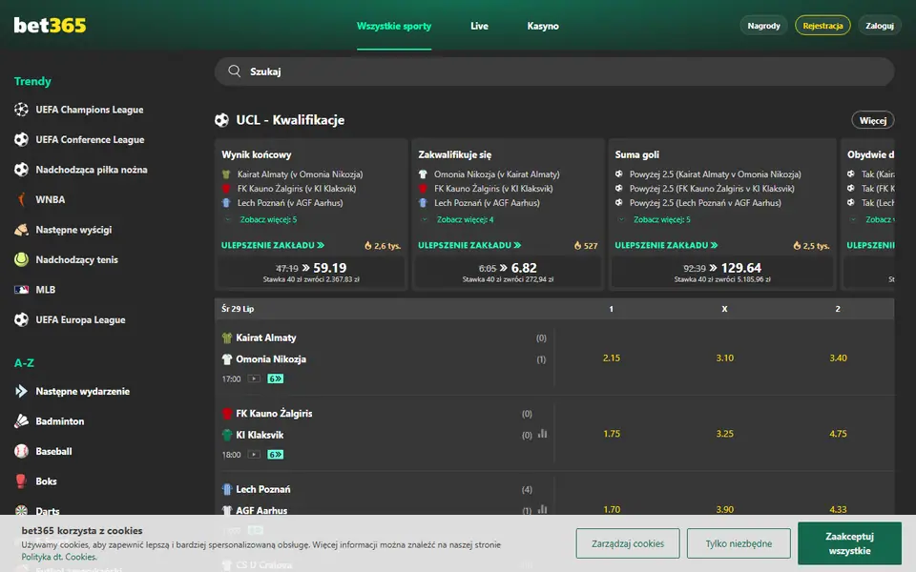916x572 pixels.
Task: Open the UEFA Champions League soccer ball icon
Action: [x=21, y=109]
